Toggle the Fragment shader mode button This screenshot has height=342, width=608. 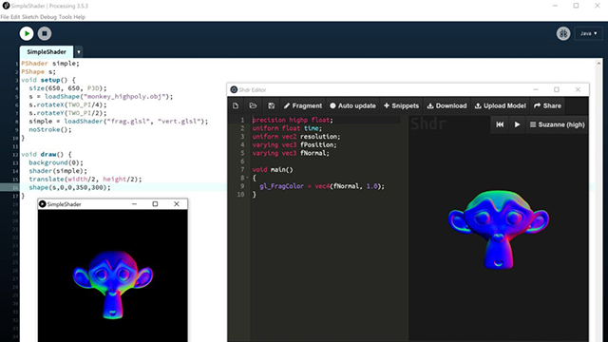tap(303, 105)
